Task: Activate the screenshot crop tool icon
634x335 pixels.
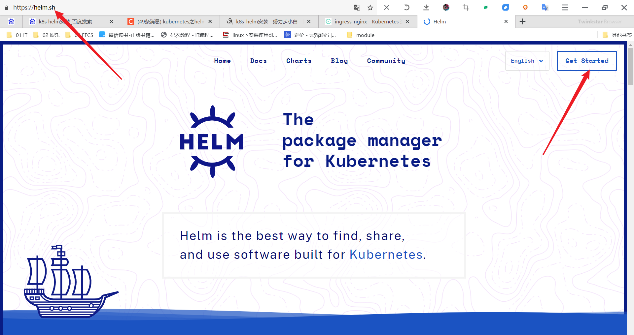Action: 466,7
